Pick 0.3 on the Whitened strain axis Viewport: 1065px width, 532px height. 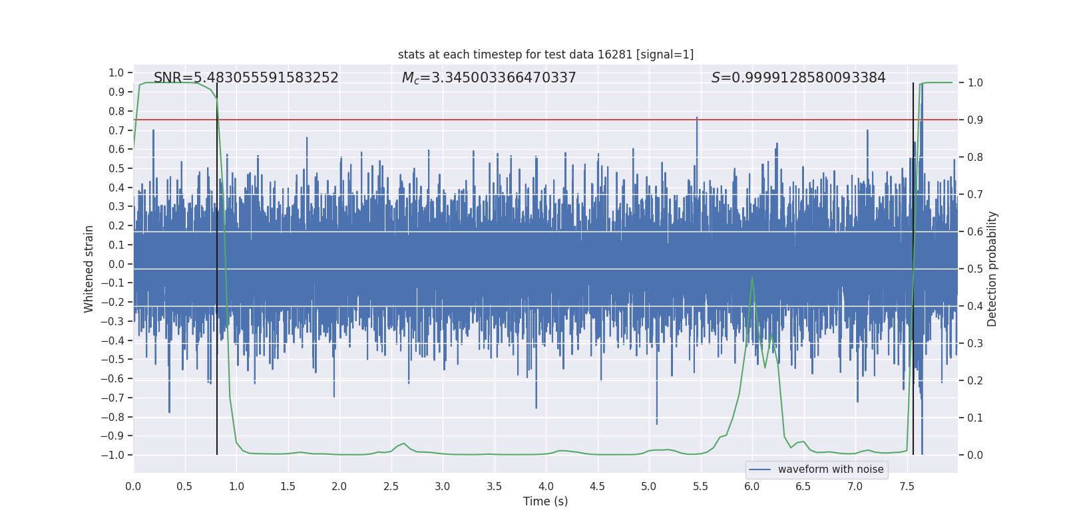tap(116, 206)
